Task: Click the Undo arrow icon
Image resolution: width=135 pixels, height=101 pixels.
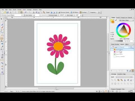Action: pyautogui.click(x=26, y=12)
